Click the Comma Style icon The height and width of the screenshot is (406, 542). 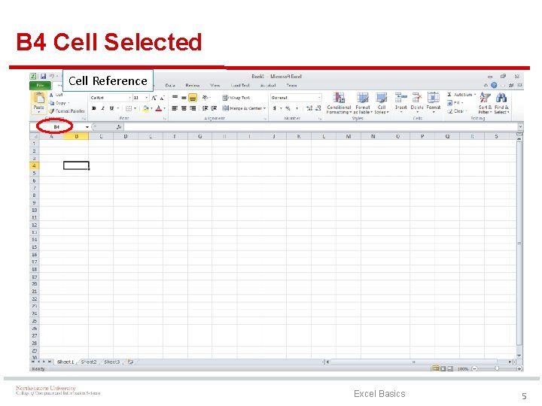point(297,108)
